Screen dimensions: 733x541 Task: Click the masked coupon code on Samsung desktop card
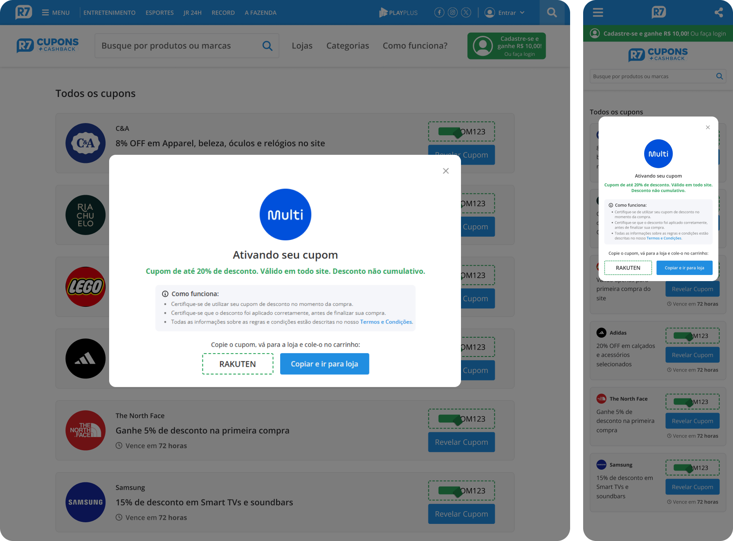click(x=461, y=490)
